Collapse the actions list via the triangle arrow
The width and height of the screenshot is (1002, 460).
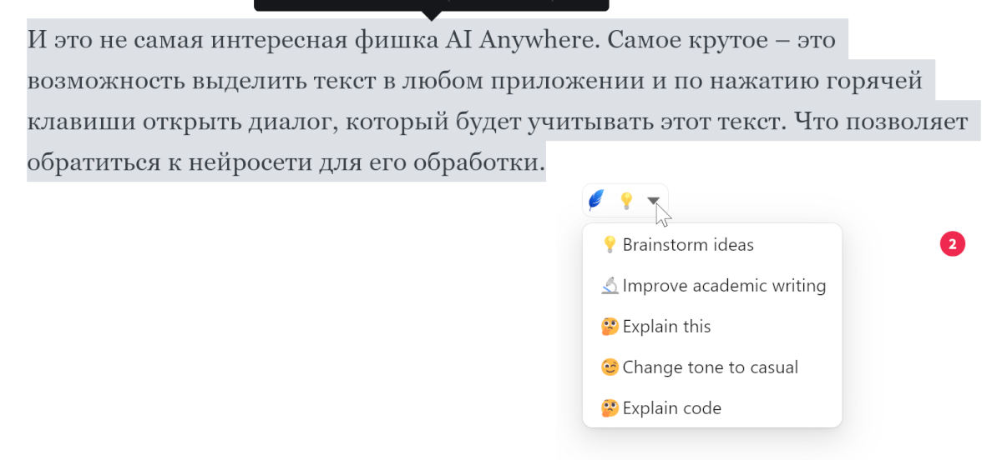coord(654,201)
